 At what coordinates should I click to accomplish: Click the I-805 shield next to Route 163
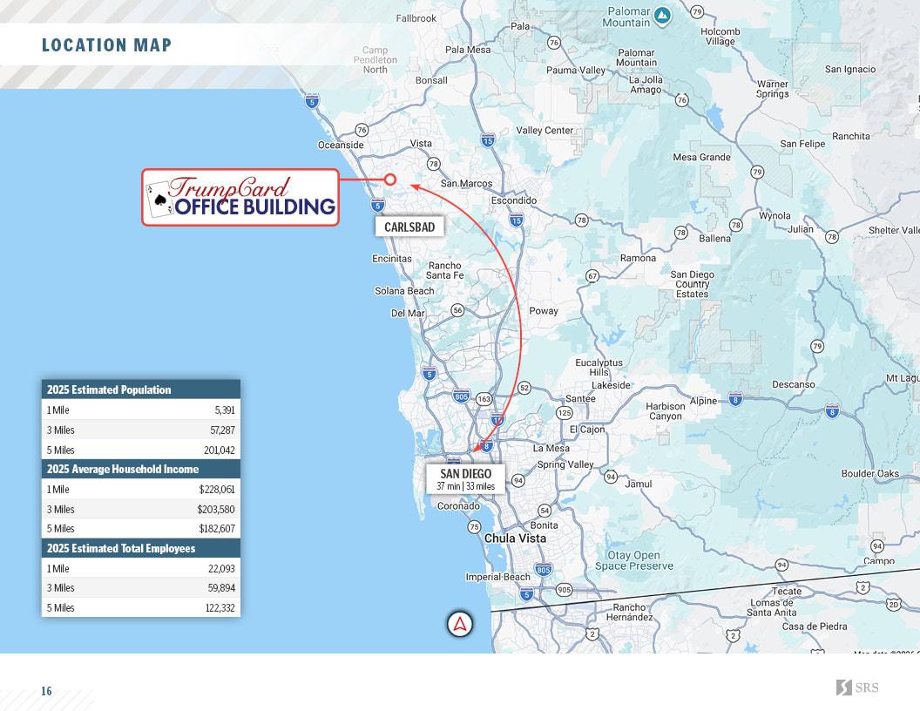461,396
